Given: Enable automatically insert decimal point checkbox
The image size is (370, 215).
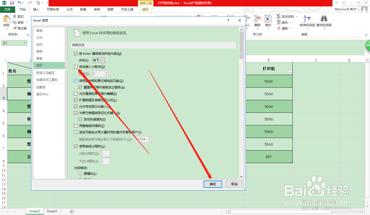Looking at the screenshot, I should (76, 67).
